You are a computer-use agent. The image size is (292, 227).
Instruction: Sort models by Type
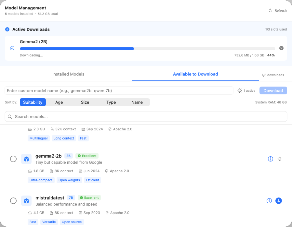click(x=111, y=102)
